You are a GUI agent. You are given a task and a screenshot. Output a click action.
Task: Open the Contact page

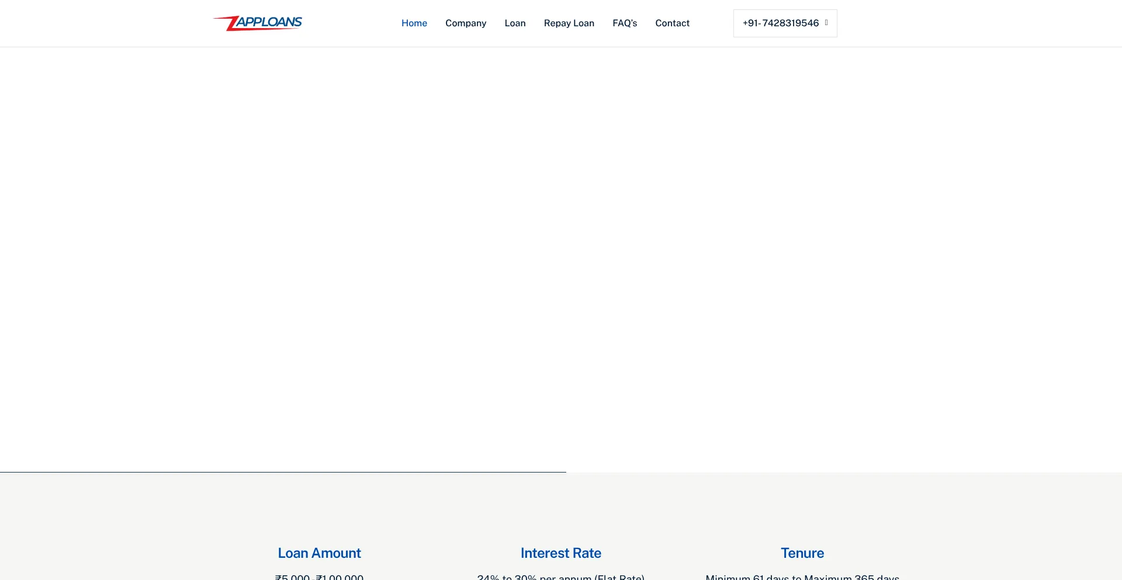(672, 23)
